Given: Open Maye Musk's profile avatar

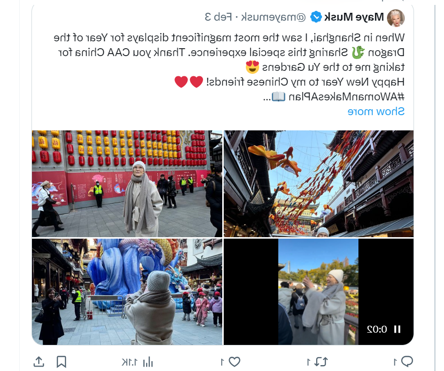Looking at the screenshot, I should (x=396, y=18).
